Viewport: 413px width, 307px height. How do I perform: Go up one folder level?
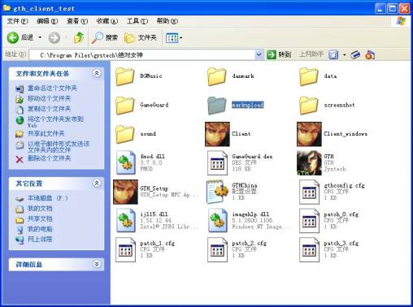pyautogui.click(x=79, y=37)
